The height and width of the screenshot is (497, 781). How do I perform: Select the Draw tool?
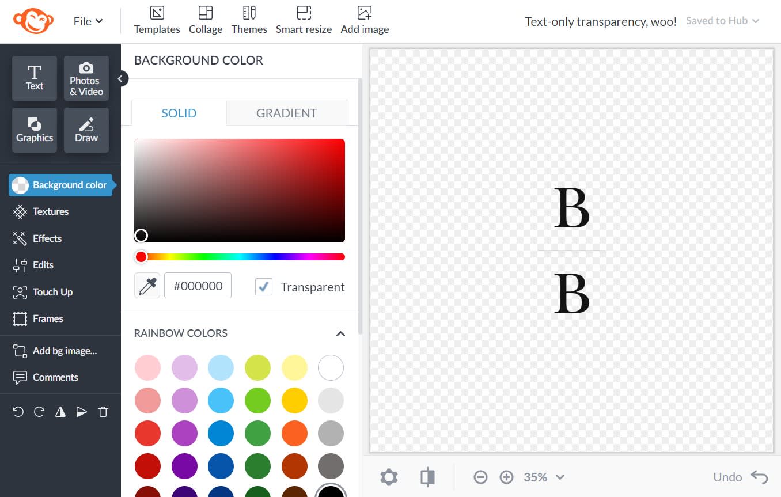pos(86,130)
